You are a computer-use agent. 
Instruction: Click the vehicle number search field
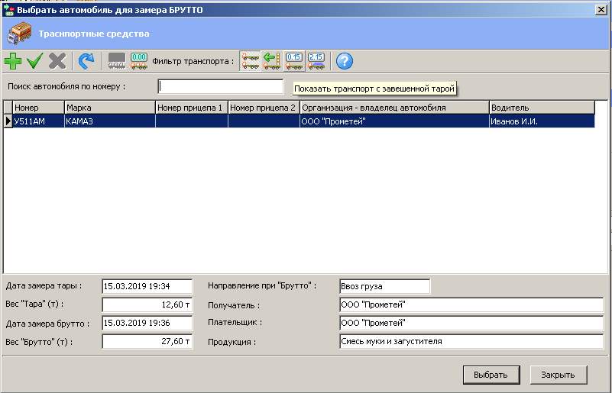click(x=220, y=87)
